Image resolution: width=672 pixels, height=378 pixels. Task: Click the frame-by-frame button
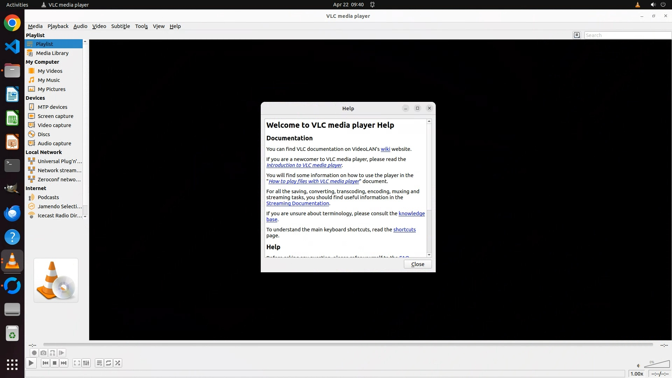(62, 353)
